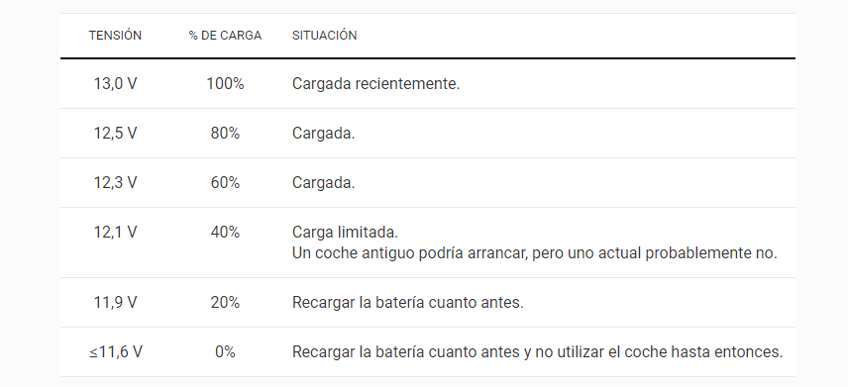Viewport: 848px width, 387px height.
Task: Select the 12,1 V voltage cell
Action: coord(115,232)
